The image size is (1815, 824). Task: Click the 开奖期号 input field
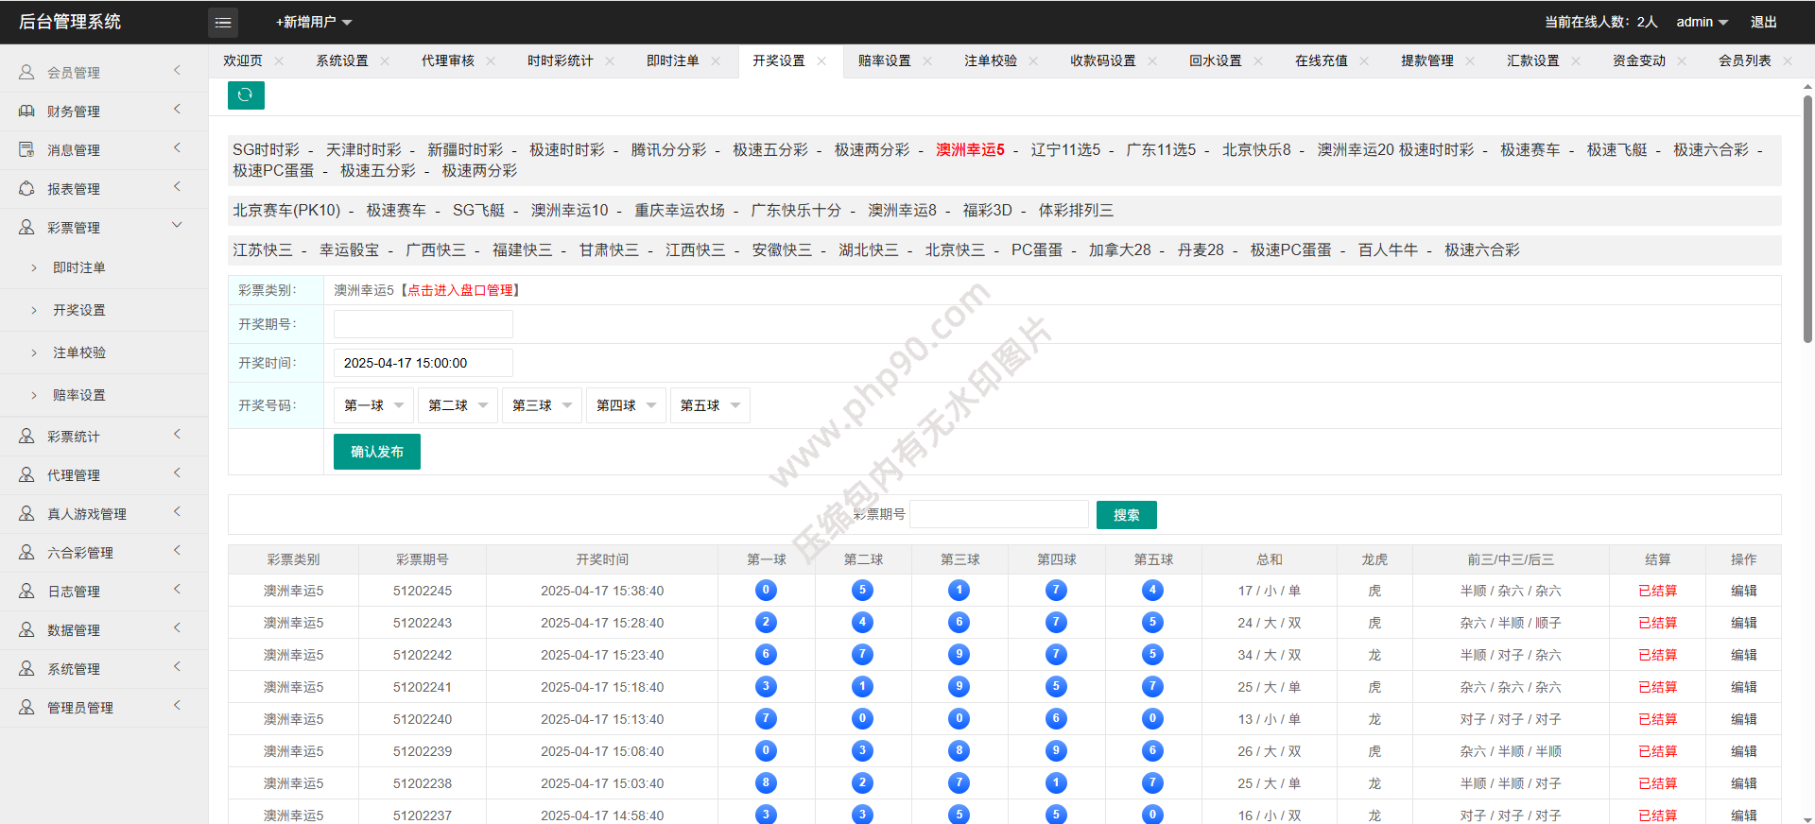(x=423, y=324)
